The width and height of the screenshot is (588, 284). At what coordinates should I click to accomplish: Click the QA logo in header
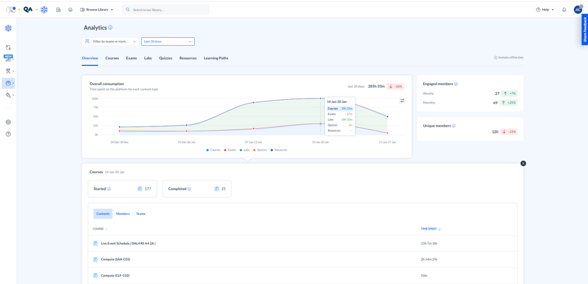click(28, 10)
